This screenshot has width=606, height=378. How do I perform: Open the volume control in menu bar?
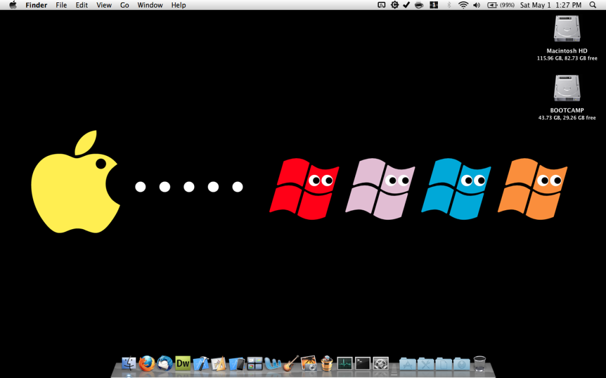477,5
